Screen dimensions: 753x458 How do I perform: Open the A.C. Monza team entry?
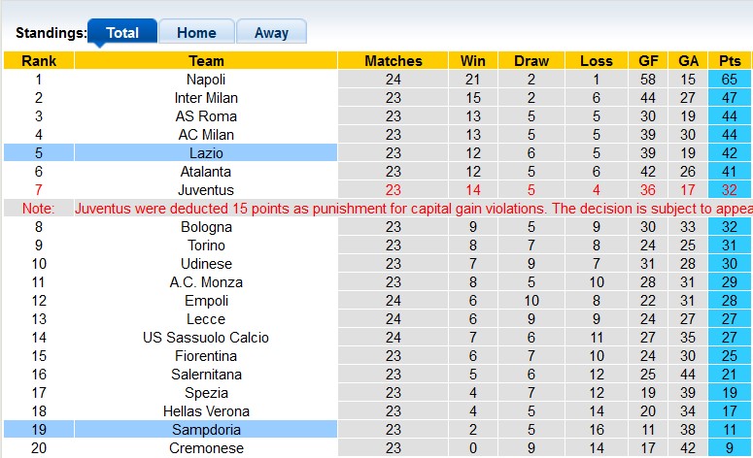[206, 282]
